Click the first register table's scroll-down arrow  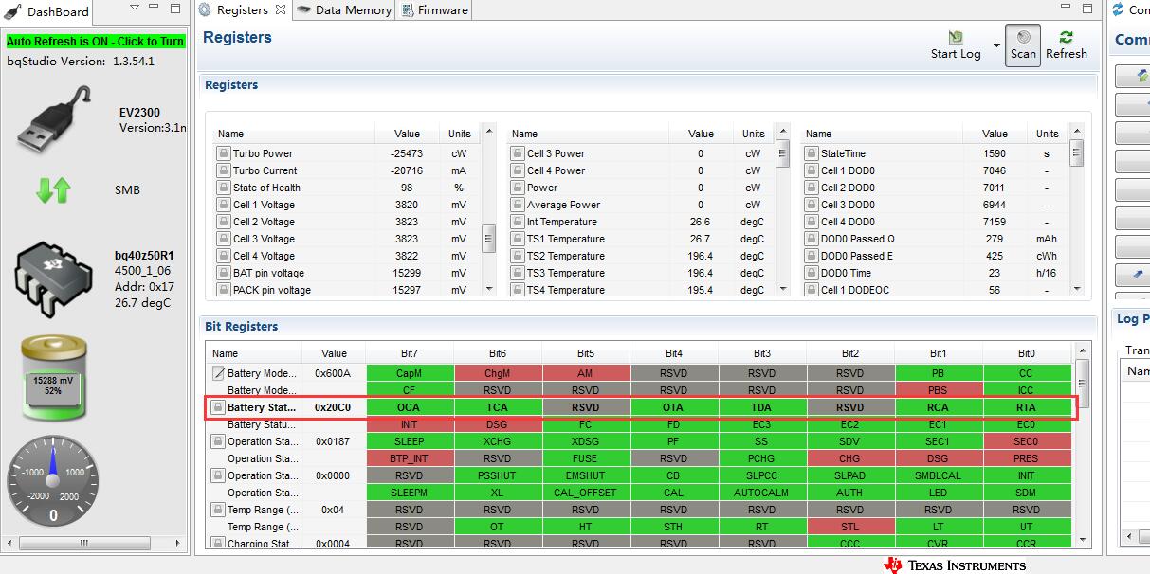(x=489, y=289)
